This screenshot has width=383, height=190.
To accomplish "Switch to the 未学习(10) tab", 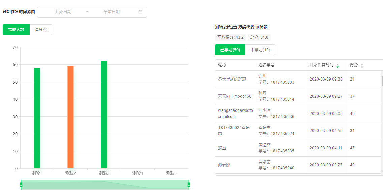I will (260, 50).
